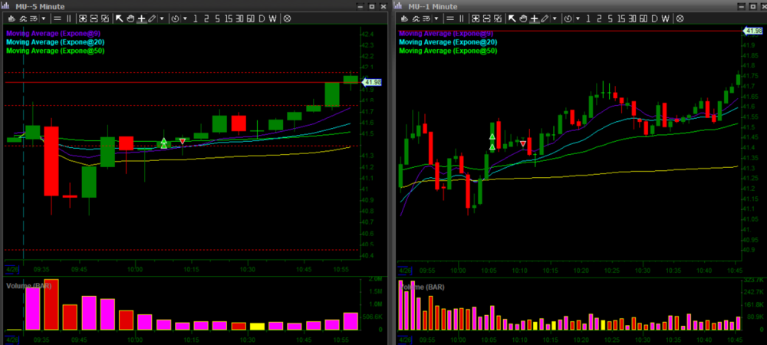Click the 41.98 price marker on 5 Minute chart
This screenshot has height=345, width=767.
pyautogui.click(x=373, y=82)
